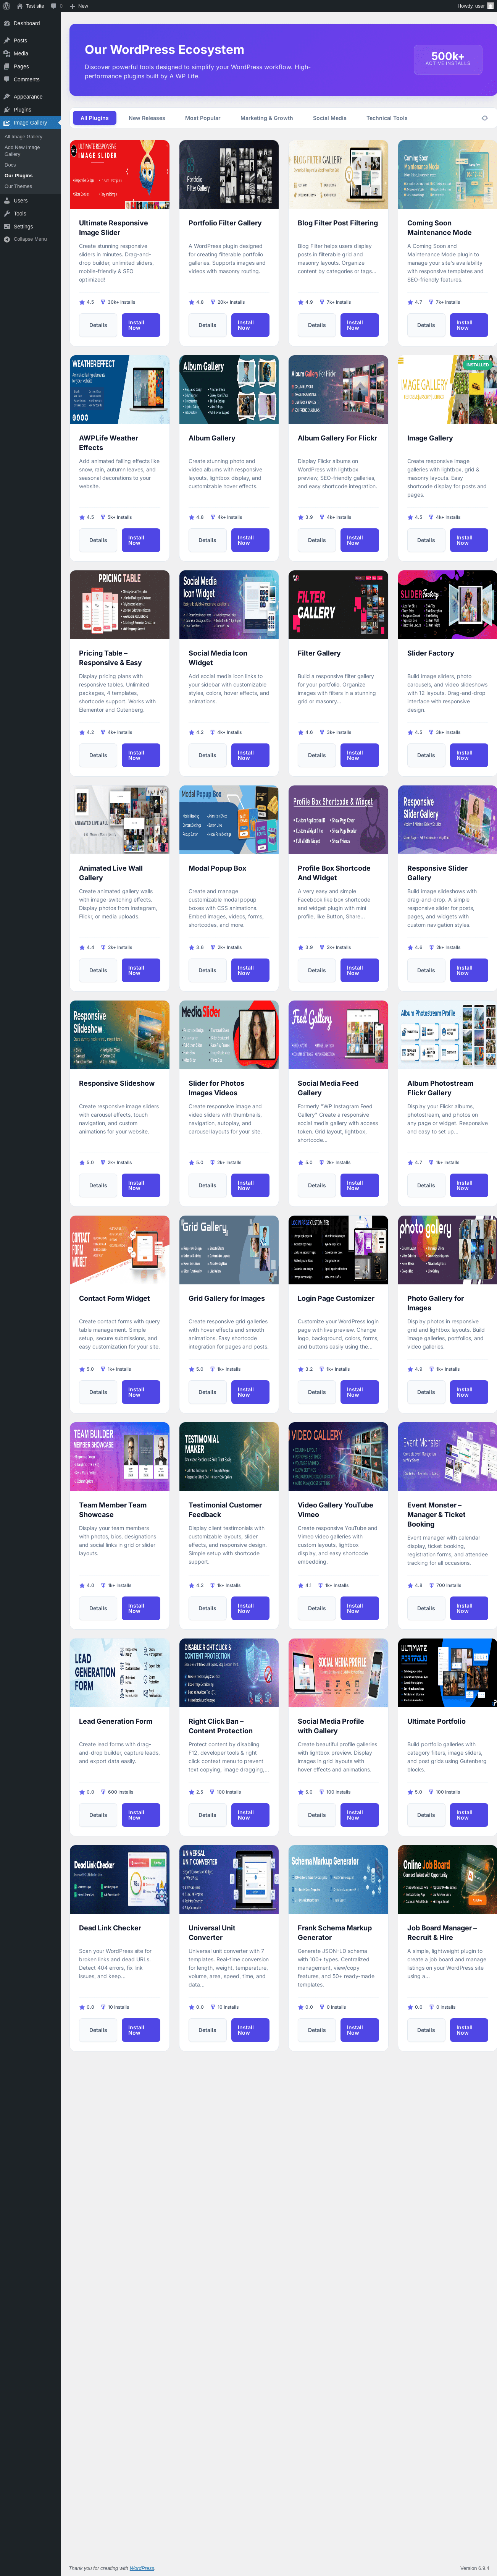Switch to the Most Popular tab
The image size is (497, 2576).
coord(203,118)
